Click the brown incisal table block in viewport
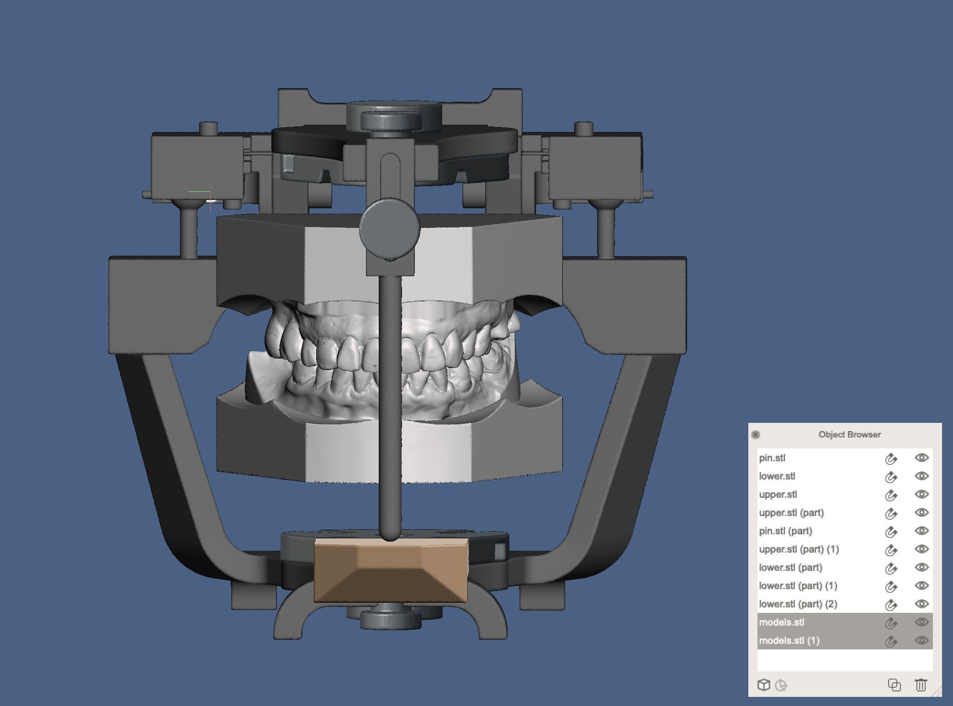Viewport: 953px width, 706px height. [391, 571]
